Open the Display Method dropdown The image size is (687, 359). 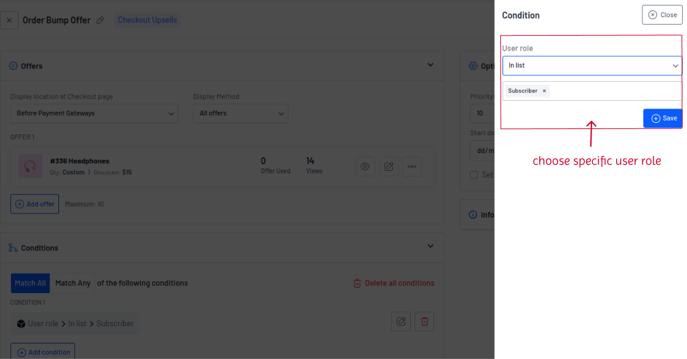(240, 113)
